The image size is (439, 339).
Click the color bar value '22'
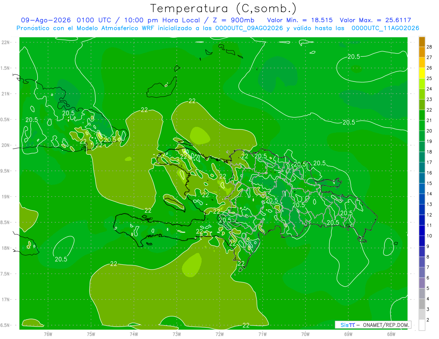click(429, 110)
